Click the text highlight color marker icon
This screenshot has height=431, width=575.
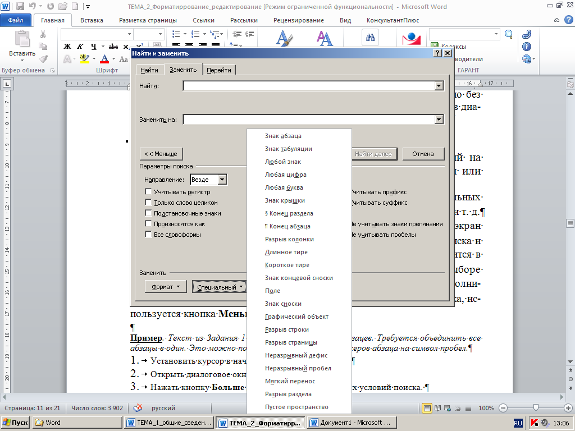[85, 58]
